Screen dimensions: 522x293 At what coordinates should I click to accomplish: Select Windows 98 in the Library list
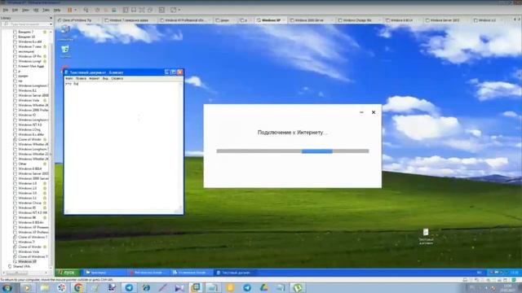pyautogui.click(x=27, y=217)
